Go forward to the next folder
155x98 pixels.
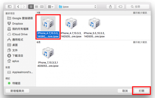pyautogui.click(x=24, y=7)
